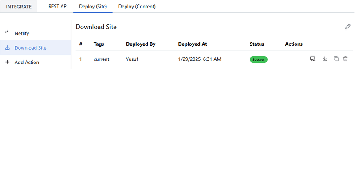Delete the deployment with the trash icon

pyautogui.click(x=345, y=59)
